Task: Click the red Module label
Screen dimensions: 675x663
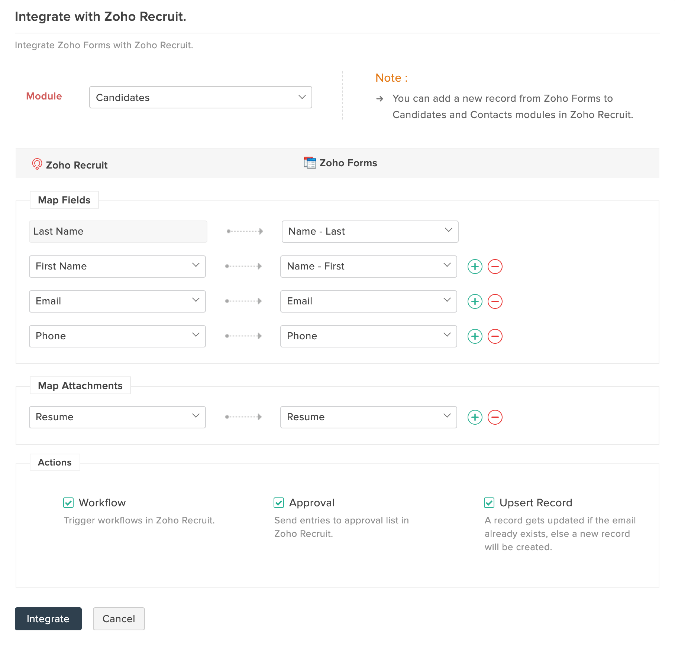Action: 44,96
